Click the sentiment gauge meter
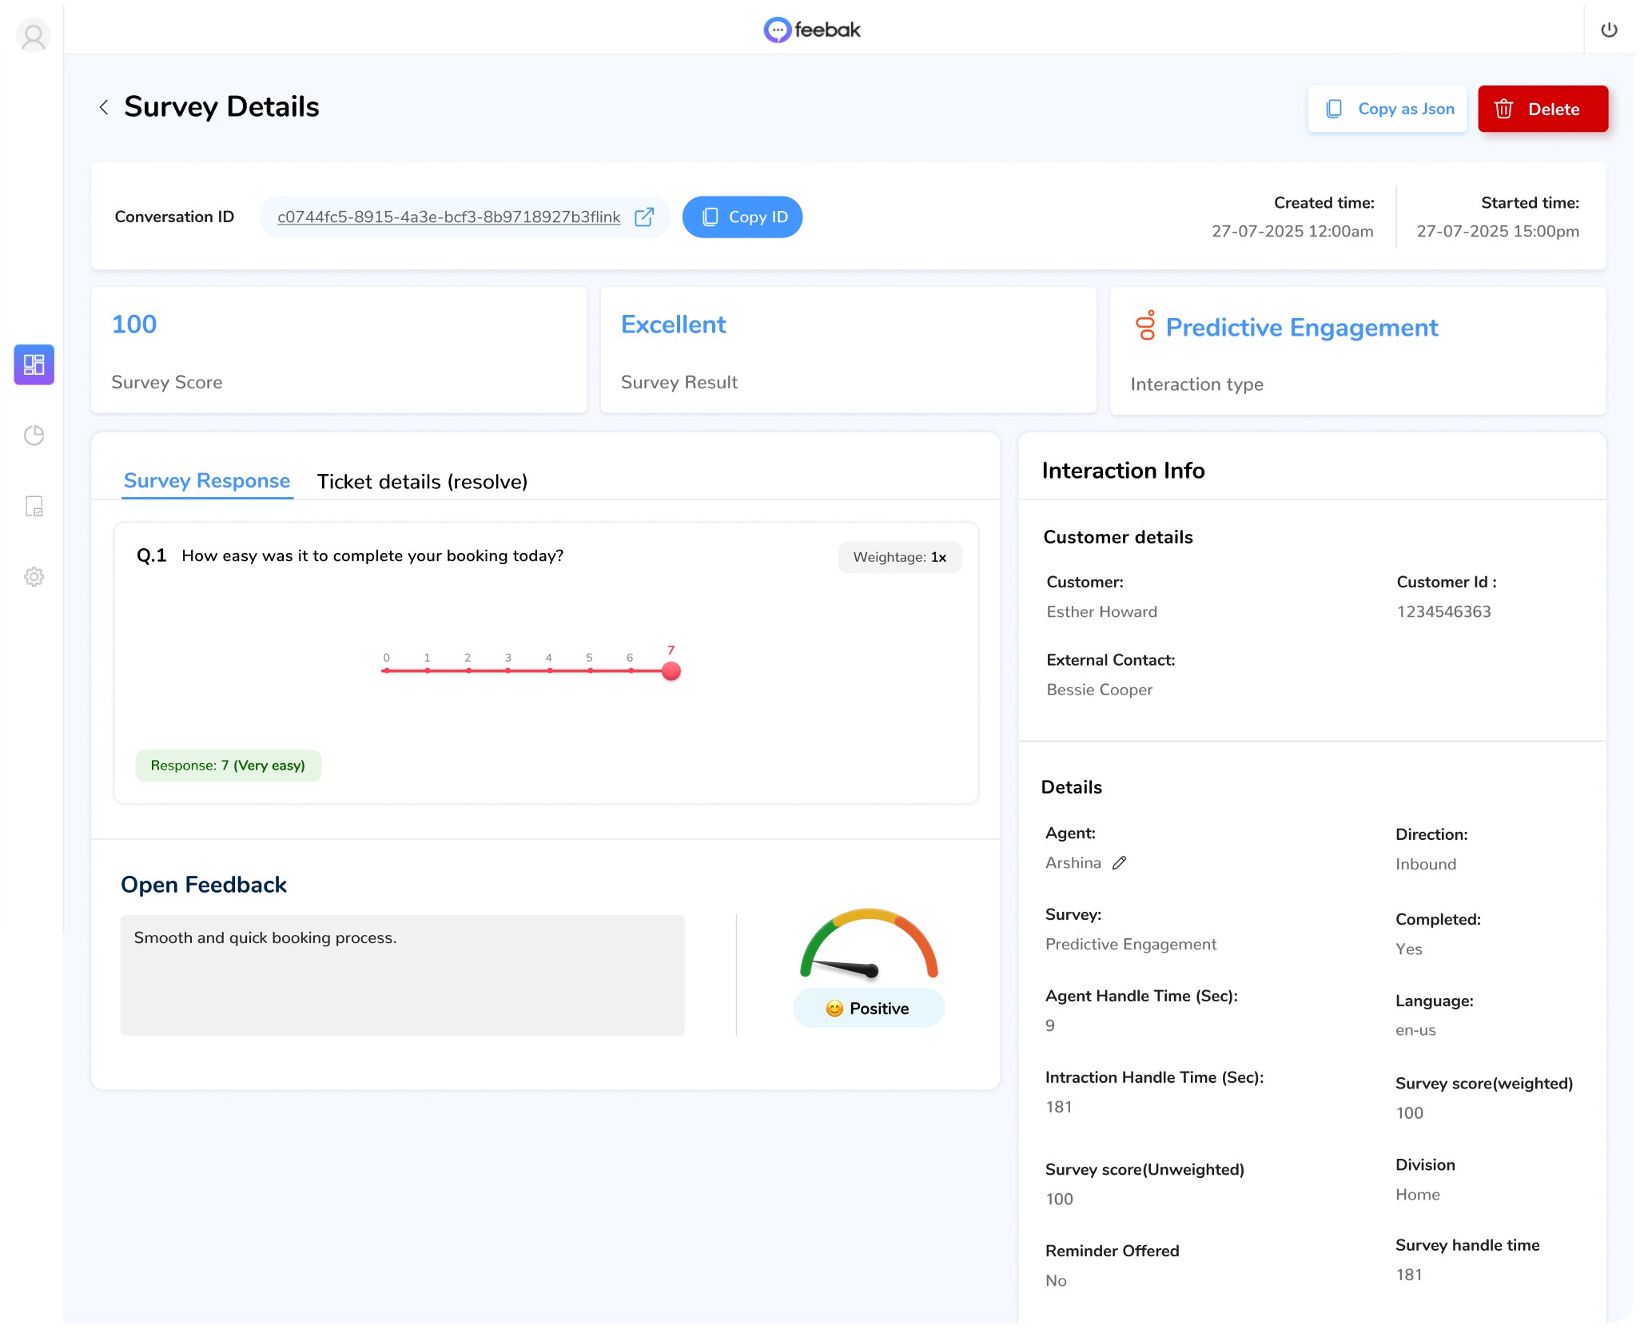 point(869,944)
